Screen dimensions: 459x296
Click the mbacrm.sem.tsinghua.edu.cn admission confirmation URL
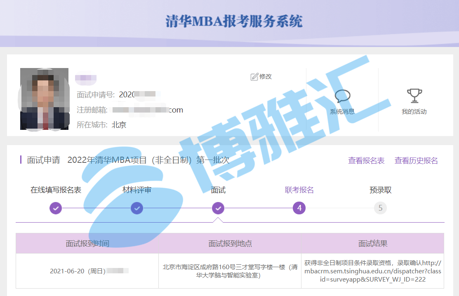373,271
